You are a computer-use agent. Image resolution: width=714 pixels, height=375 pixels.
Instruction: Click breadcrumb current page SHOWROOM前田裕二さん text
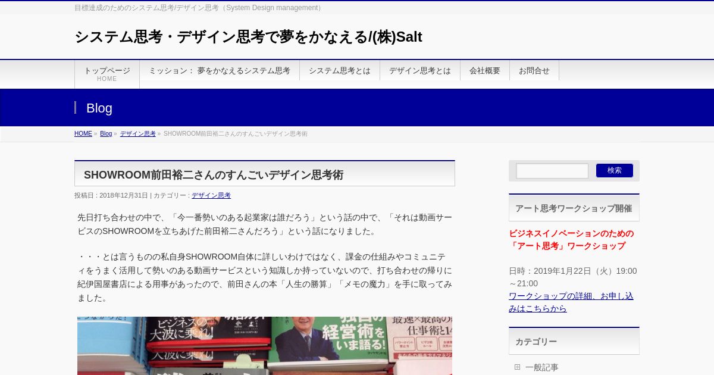(x=236, y=134)
